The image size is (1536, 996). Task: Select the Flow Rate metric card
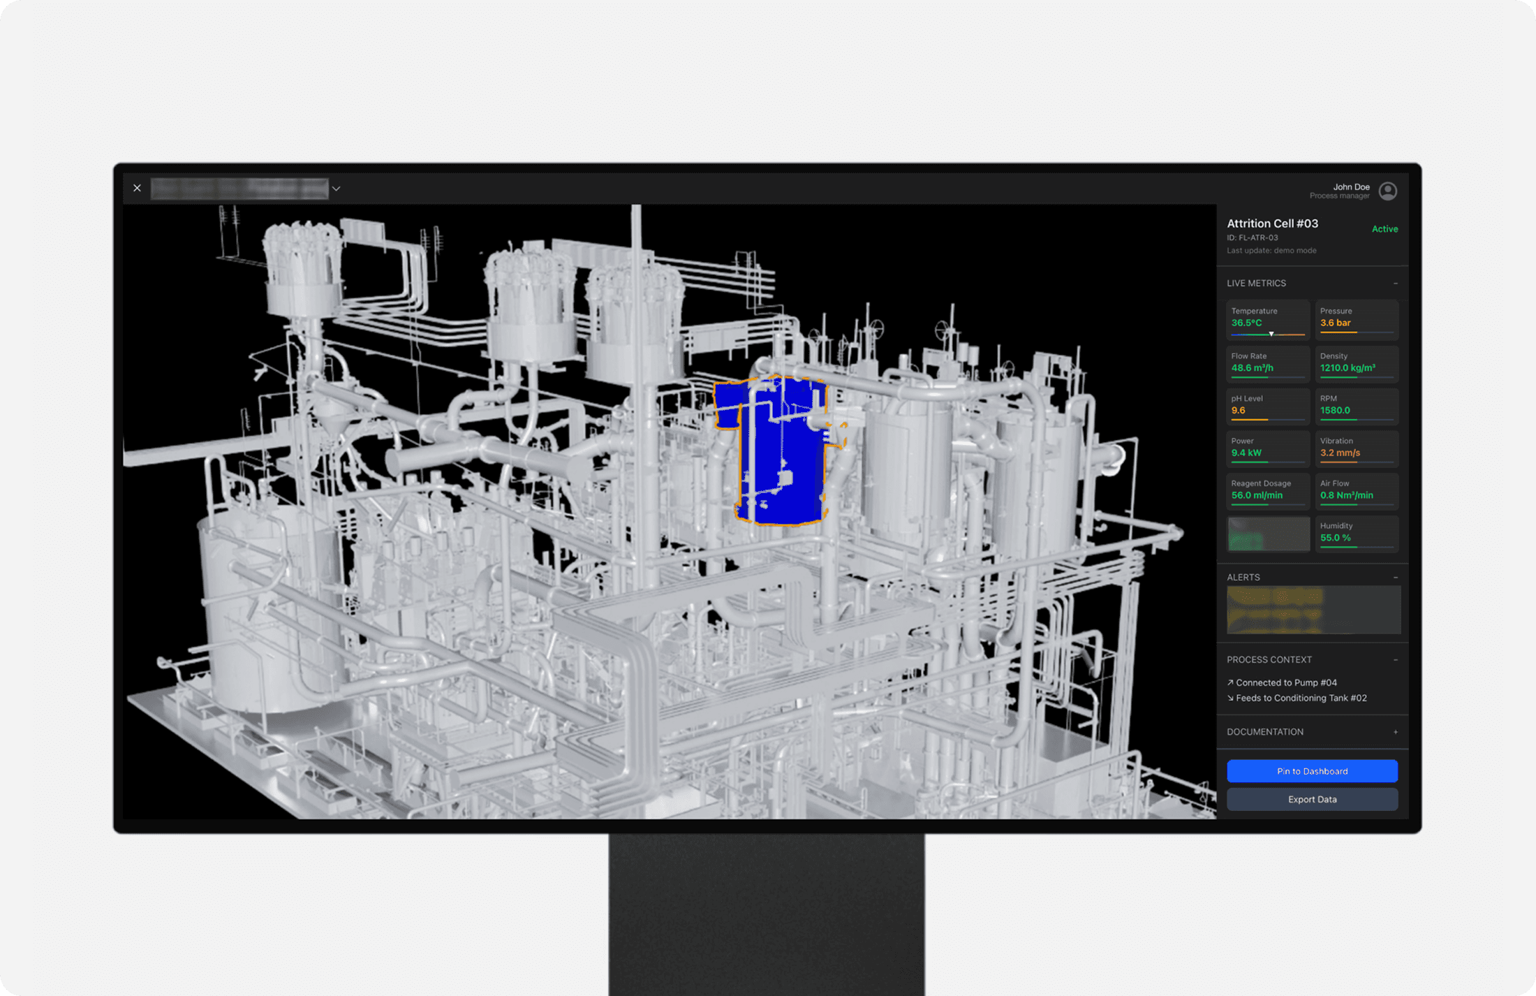(x=1267, y=363)
